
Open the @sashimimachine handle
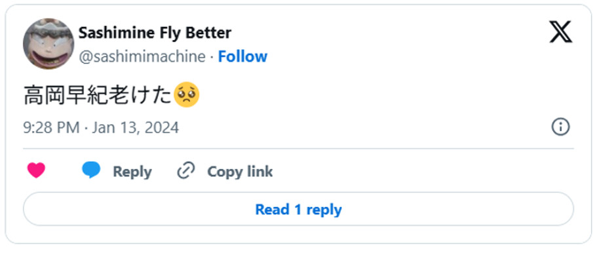pos(142,57)
